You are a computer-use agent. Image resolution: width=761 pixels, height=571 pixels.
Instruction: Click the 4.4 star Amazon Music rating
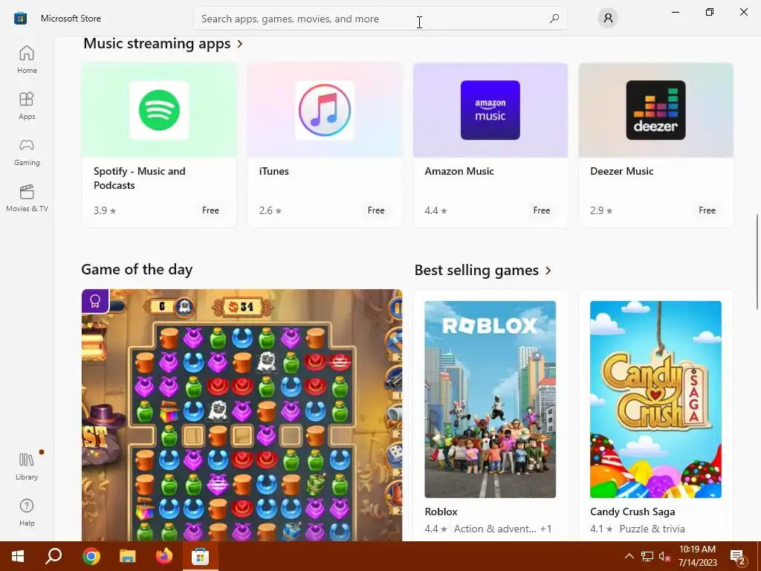(x=435, y=210)
